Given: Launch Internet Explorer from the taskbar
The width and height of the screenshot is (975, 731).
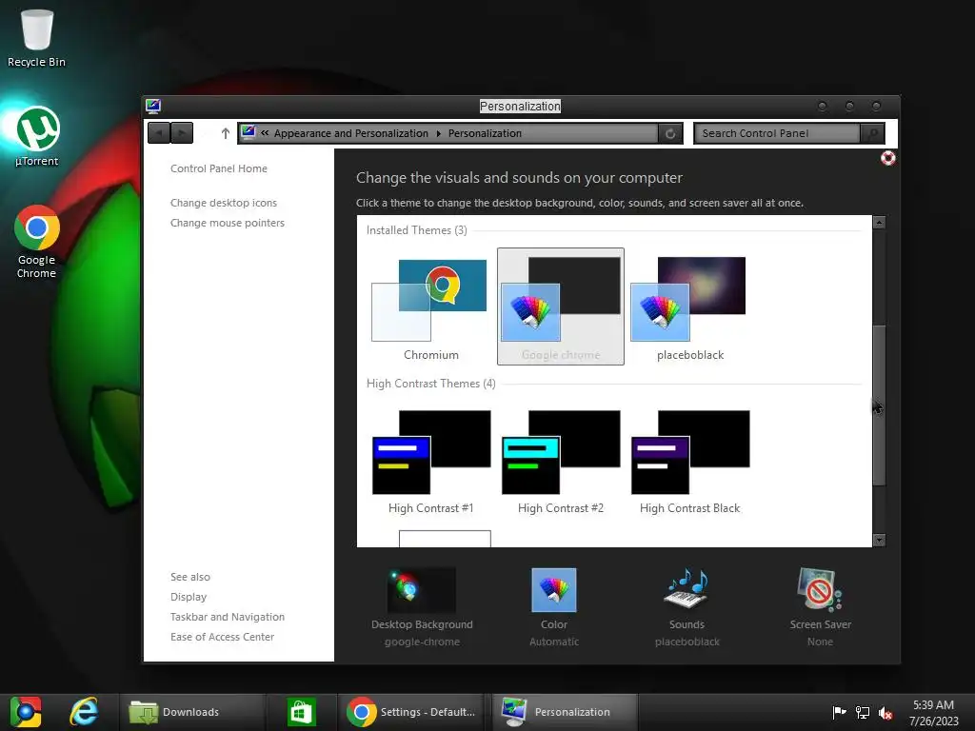Looking at the screenshot, I should [x=84, y=712].
